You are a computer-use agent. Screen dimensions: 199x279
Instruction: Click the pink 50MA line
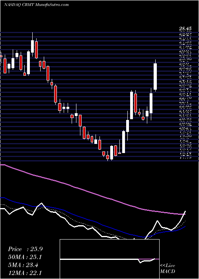pos(92,193)
